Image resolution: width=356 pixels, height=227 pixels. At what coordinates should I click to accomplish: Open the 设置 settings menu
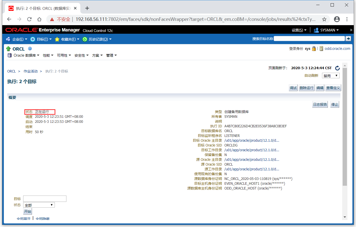tap(299, 30)
